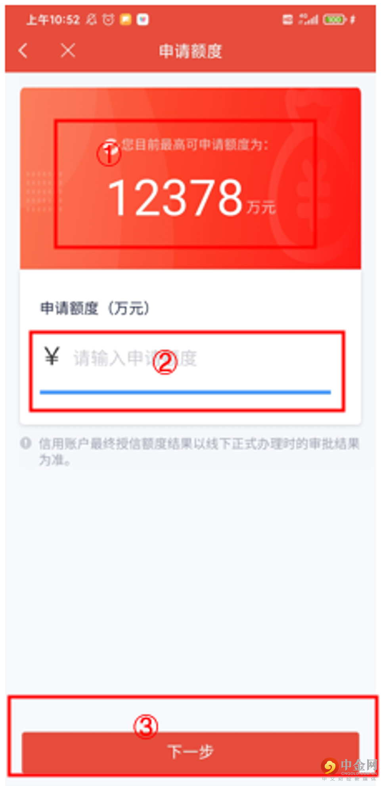Tap the white square notification icon
The image size is (383, 786).
142,19
